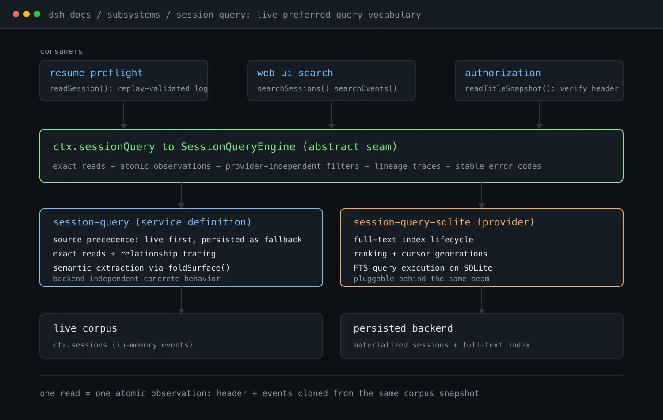Viewport: 663px width, 420px height.
Task: Select "session-query-sqlite (provider)" heading
Action: [444, 222]
